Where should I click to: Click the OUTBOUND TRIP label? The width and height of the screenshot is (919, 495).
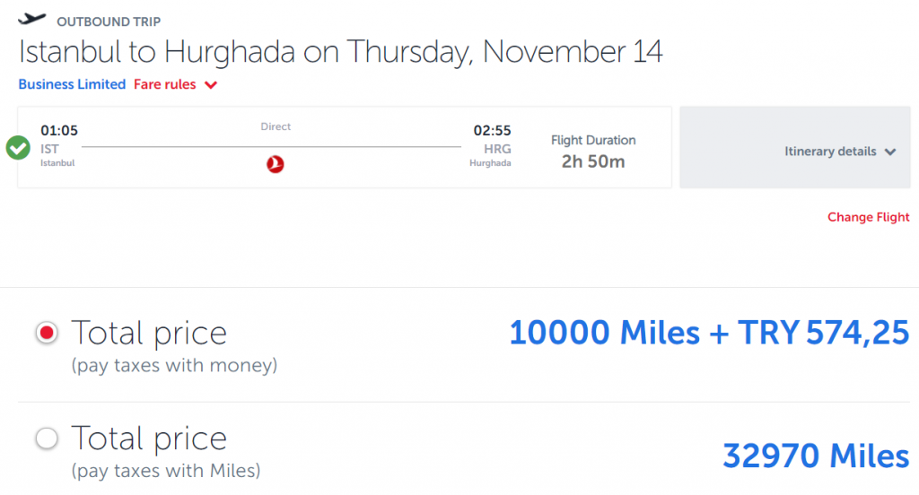click(109, 22)
